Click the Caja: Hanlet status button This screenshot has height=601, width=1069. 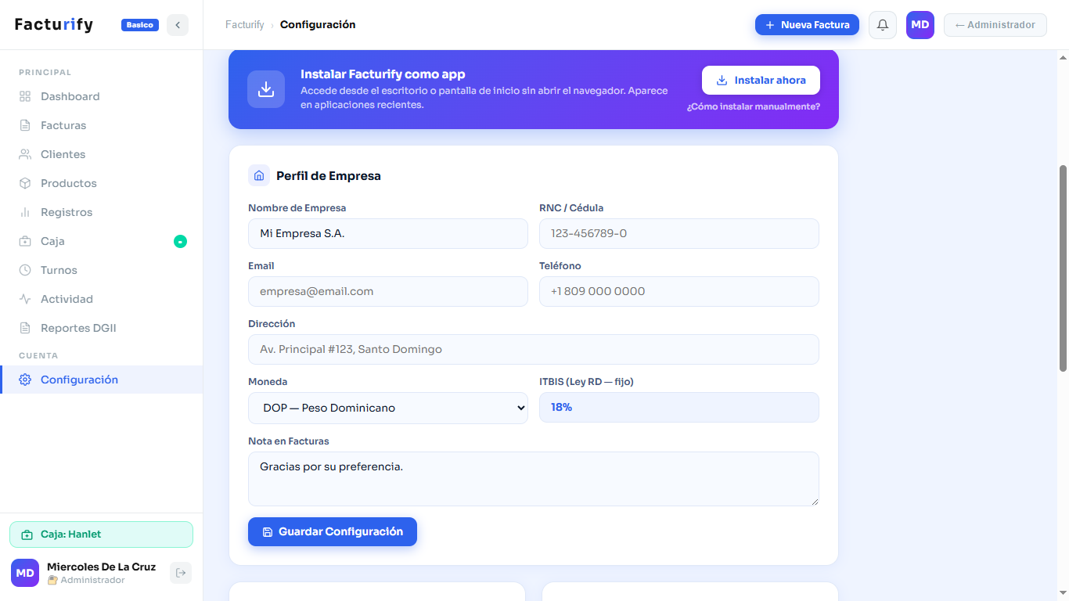coord(101,534)
